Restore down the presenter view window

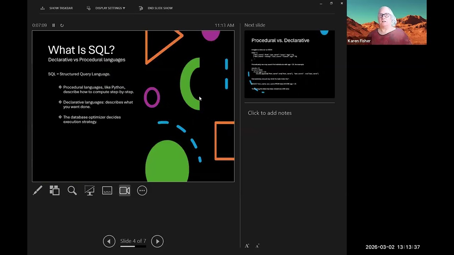[331, 4]
